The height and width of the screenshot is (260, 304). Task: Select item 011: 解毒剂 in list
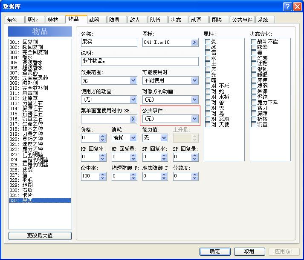tap(40, 93)
